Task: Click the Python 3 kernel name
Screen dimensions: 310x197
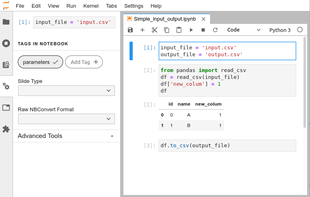Action: click(x=280, y=30)
